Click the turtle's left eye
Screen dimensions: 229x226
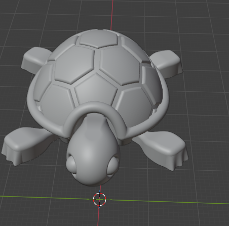click(71, 164)
